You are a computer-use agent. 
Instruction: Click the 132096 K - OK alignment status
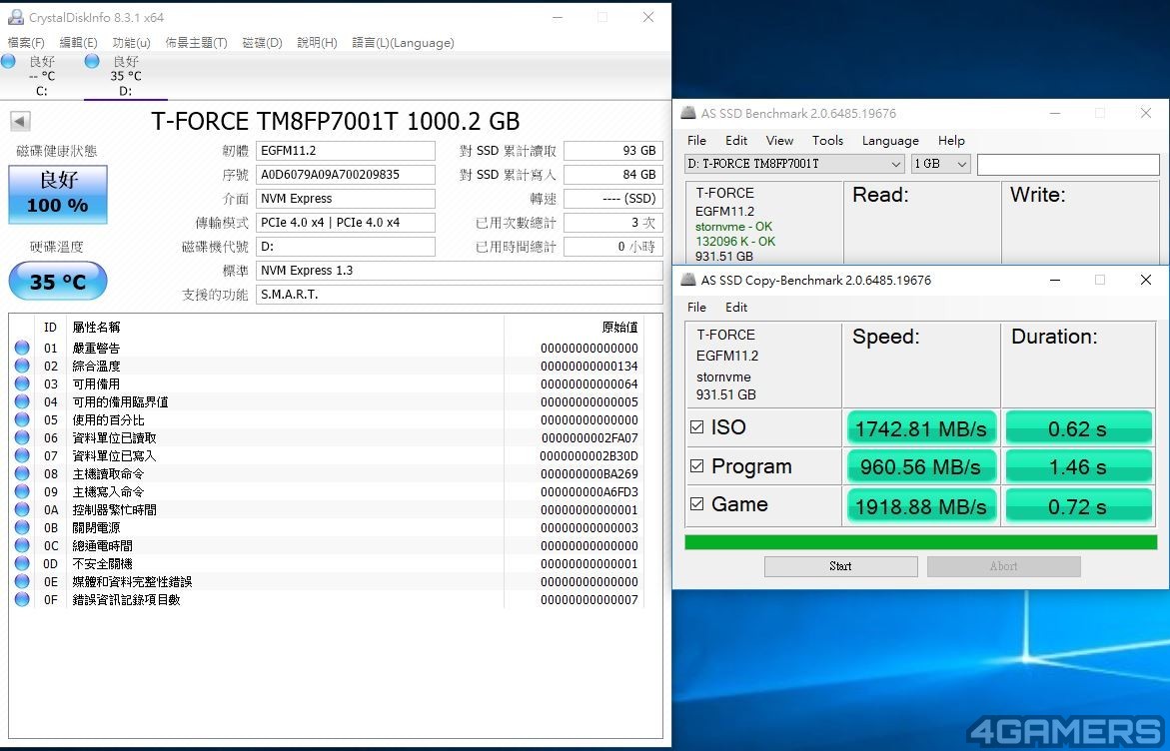coord(735,241)
